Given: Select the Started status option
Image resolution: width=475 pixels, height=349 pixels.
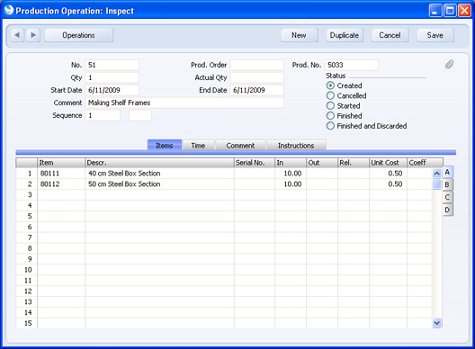Looking at the screenshot, I should pos(330,106).
